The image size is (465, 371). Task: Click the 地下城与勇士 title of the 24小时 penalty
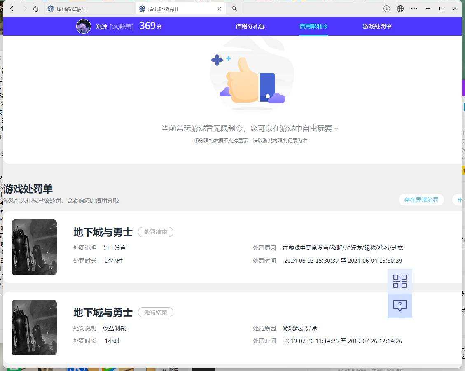pos(103,232)
